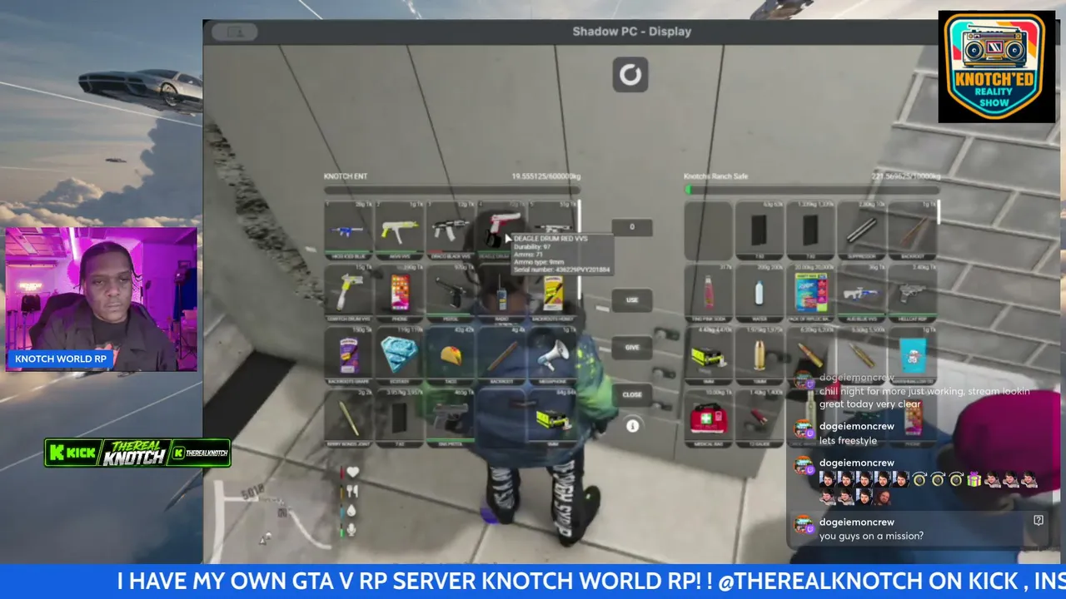Select the Water bottle in the safe
Screen dimensions: 1066x599
(759, 294)
